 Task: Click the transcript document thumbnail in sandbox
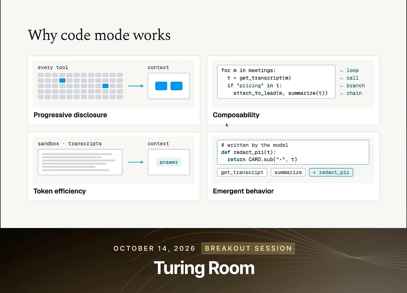tap(80, 162)
